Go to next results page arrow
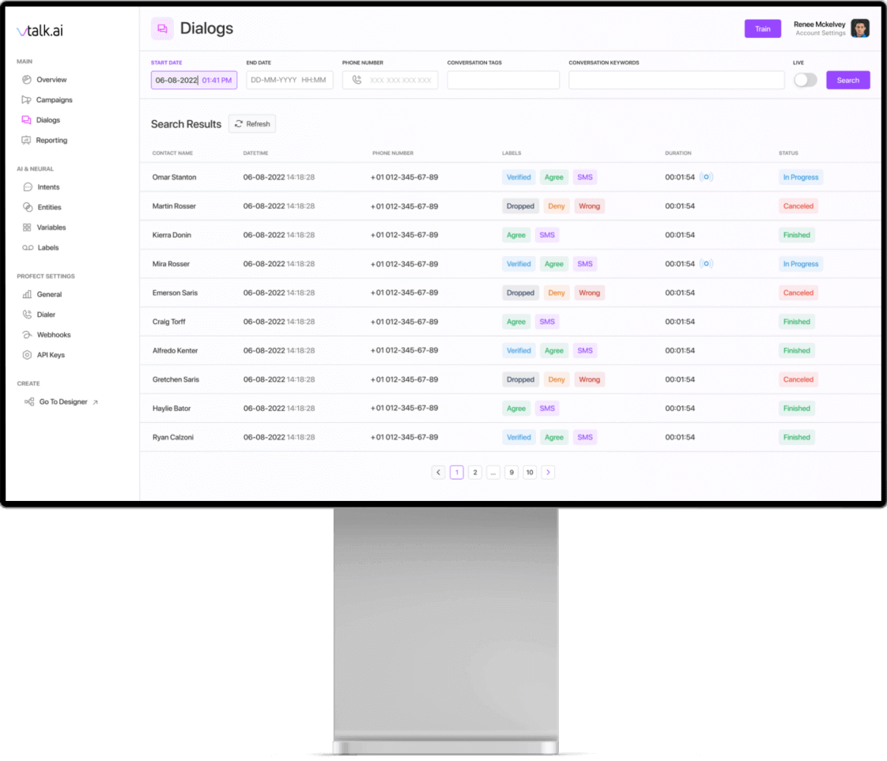Viewport: 887px width, 761px height. pos(548,472)
